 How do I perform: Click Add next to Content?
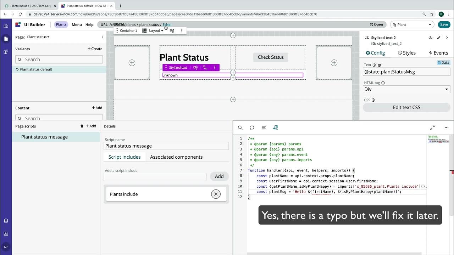pyautogui.click(x=97, y=108)
